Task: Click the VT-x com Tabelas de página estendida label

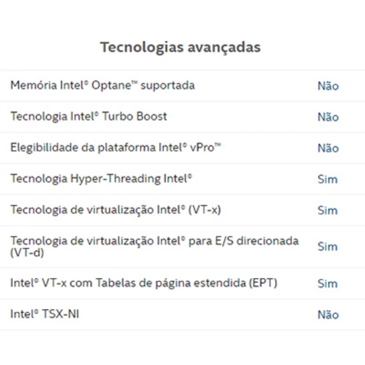Action: 143,283
